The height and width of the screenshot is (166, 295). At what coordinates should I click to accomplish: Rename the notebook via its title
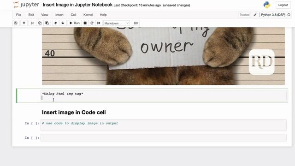click(x=77, y=5)
